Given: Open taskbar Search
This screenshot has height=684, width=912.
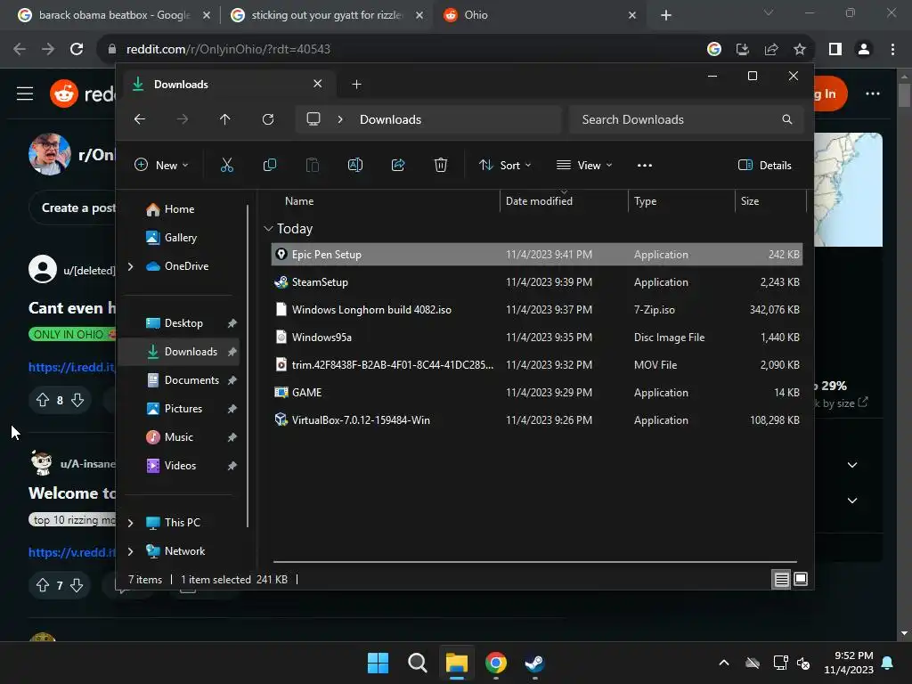Looking at the screenshot, I should click(x=417, y=663).
